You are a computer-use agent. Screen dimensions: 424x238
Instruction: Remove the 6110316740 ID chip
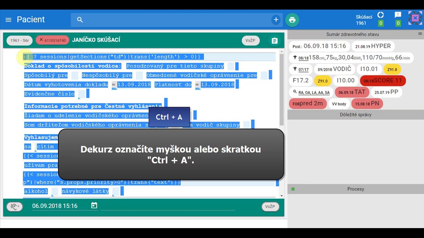(41, 40)
